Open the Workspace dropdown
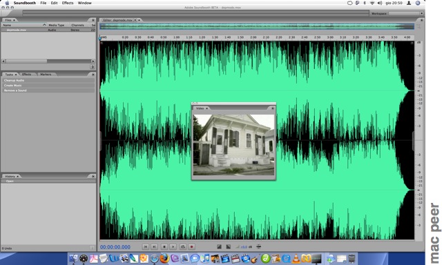Viewport: 442px width, 265px height. point(406,13)
